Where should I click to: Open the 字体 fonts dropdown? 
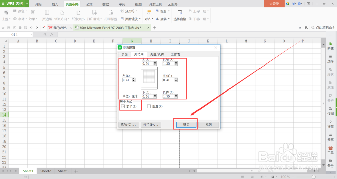20,19
